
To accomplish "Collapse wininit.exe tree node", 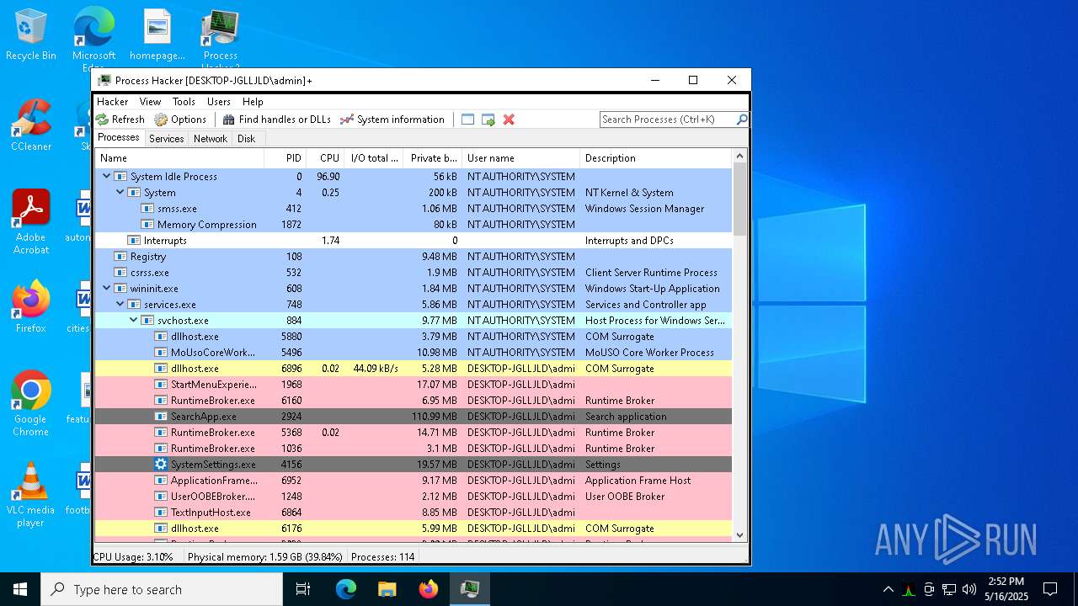I will (x=106, y=289).
